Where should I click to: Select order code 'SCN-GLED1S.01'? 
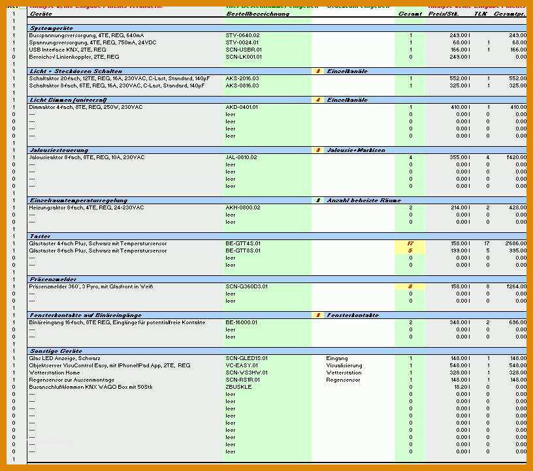[246, 358]
